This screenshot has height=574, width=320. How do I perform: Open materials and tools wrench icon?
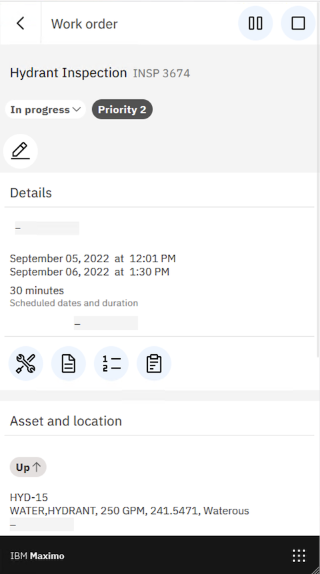(25, 364)
